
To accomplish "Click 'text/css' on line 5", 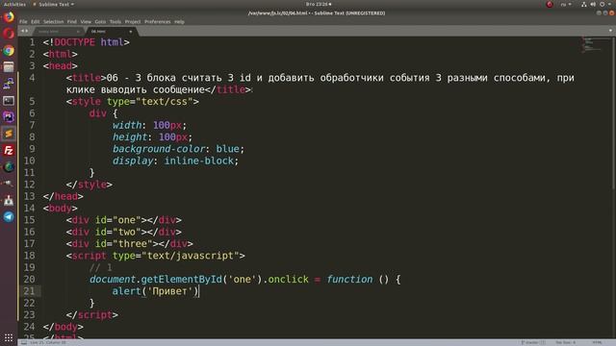I will [165, 102].
